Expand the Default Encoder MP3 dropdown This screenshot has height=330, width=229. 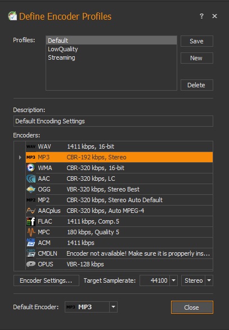113,307
